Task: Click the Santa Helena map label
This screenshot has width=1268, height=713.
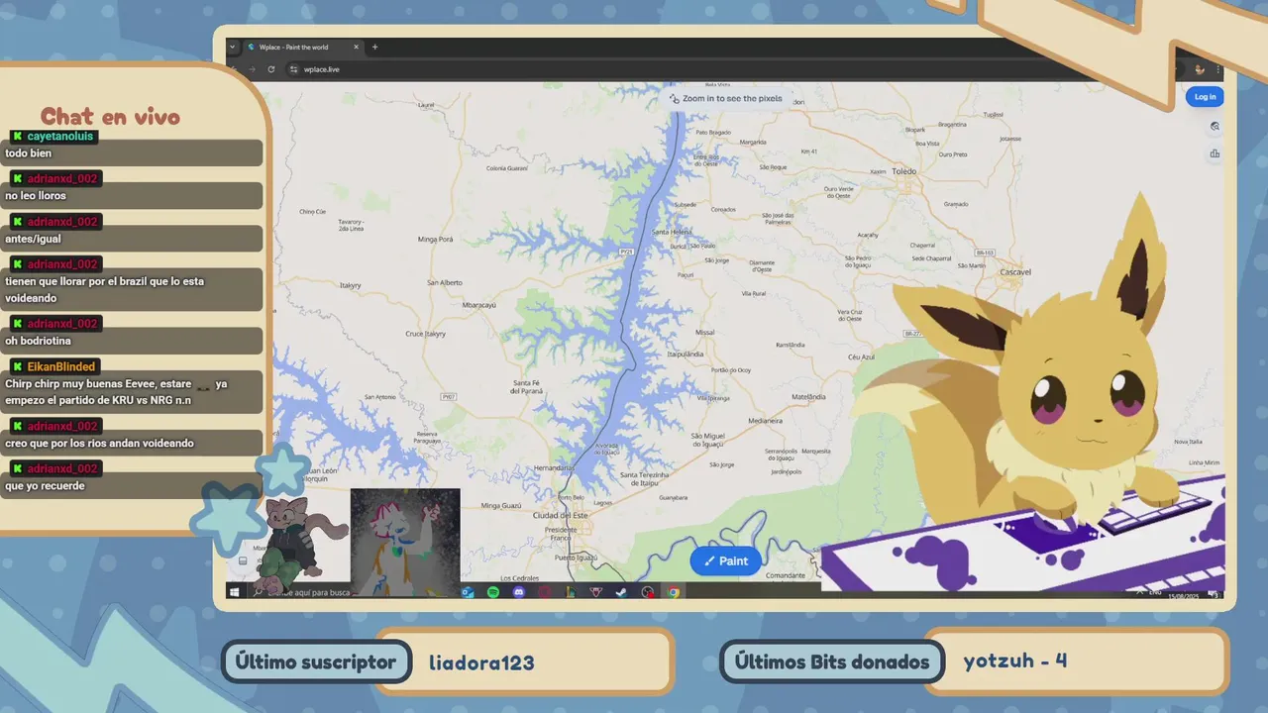Action: pos(671,232)
